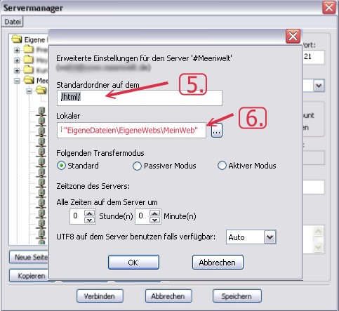Choose the Passiver Modus radio button
This screenshot has height=311, width=339.
point(137,166)
